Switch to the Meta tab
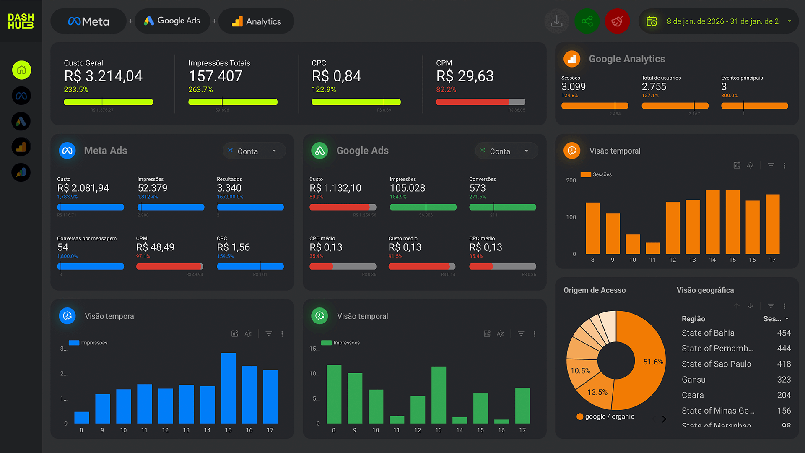Viewport: 805px width, 453px height. click(x=88, y=21)
